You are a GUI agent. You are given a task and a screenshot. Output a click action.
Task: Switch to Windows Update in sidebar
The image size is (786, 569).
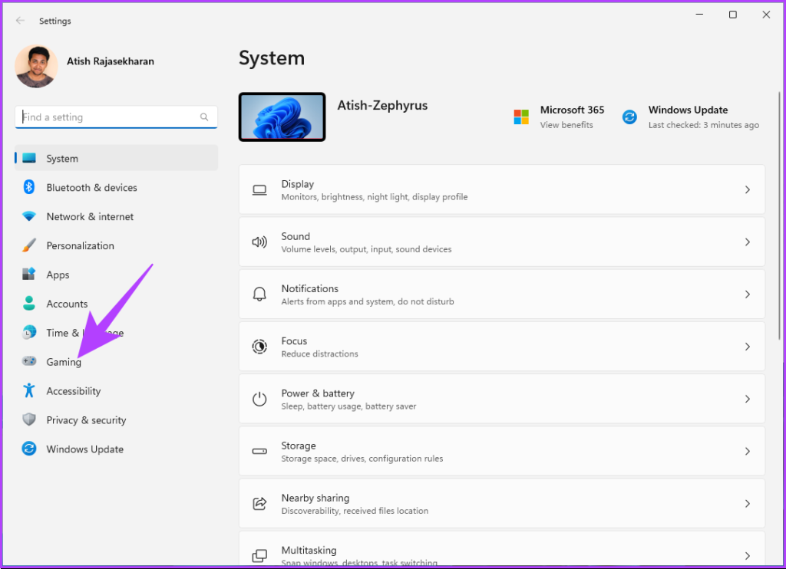click(84, 449)
